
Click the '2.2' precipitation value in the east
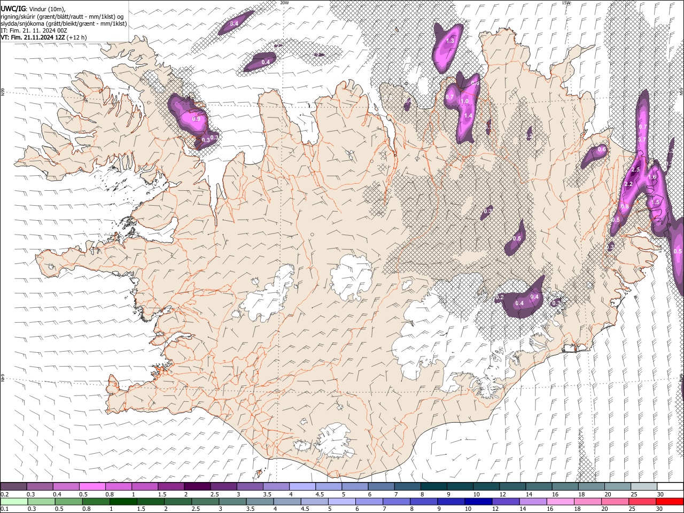pos(628,184)
